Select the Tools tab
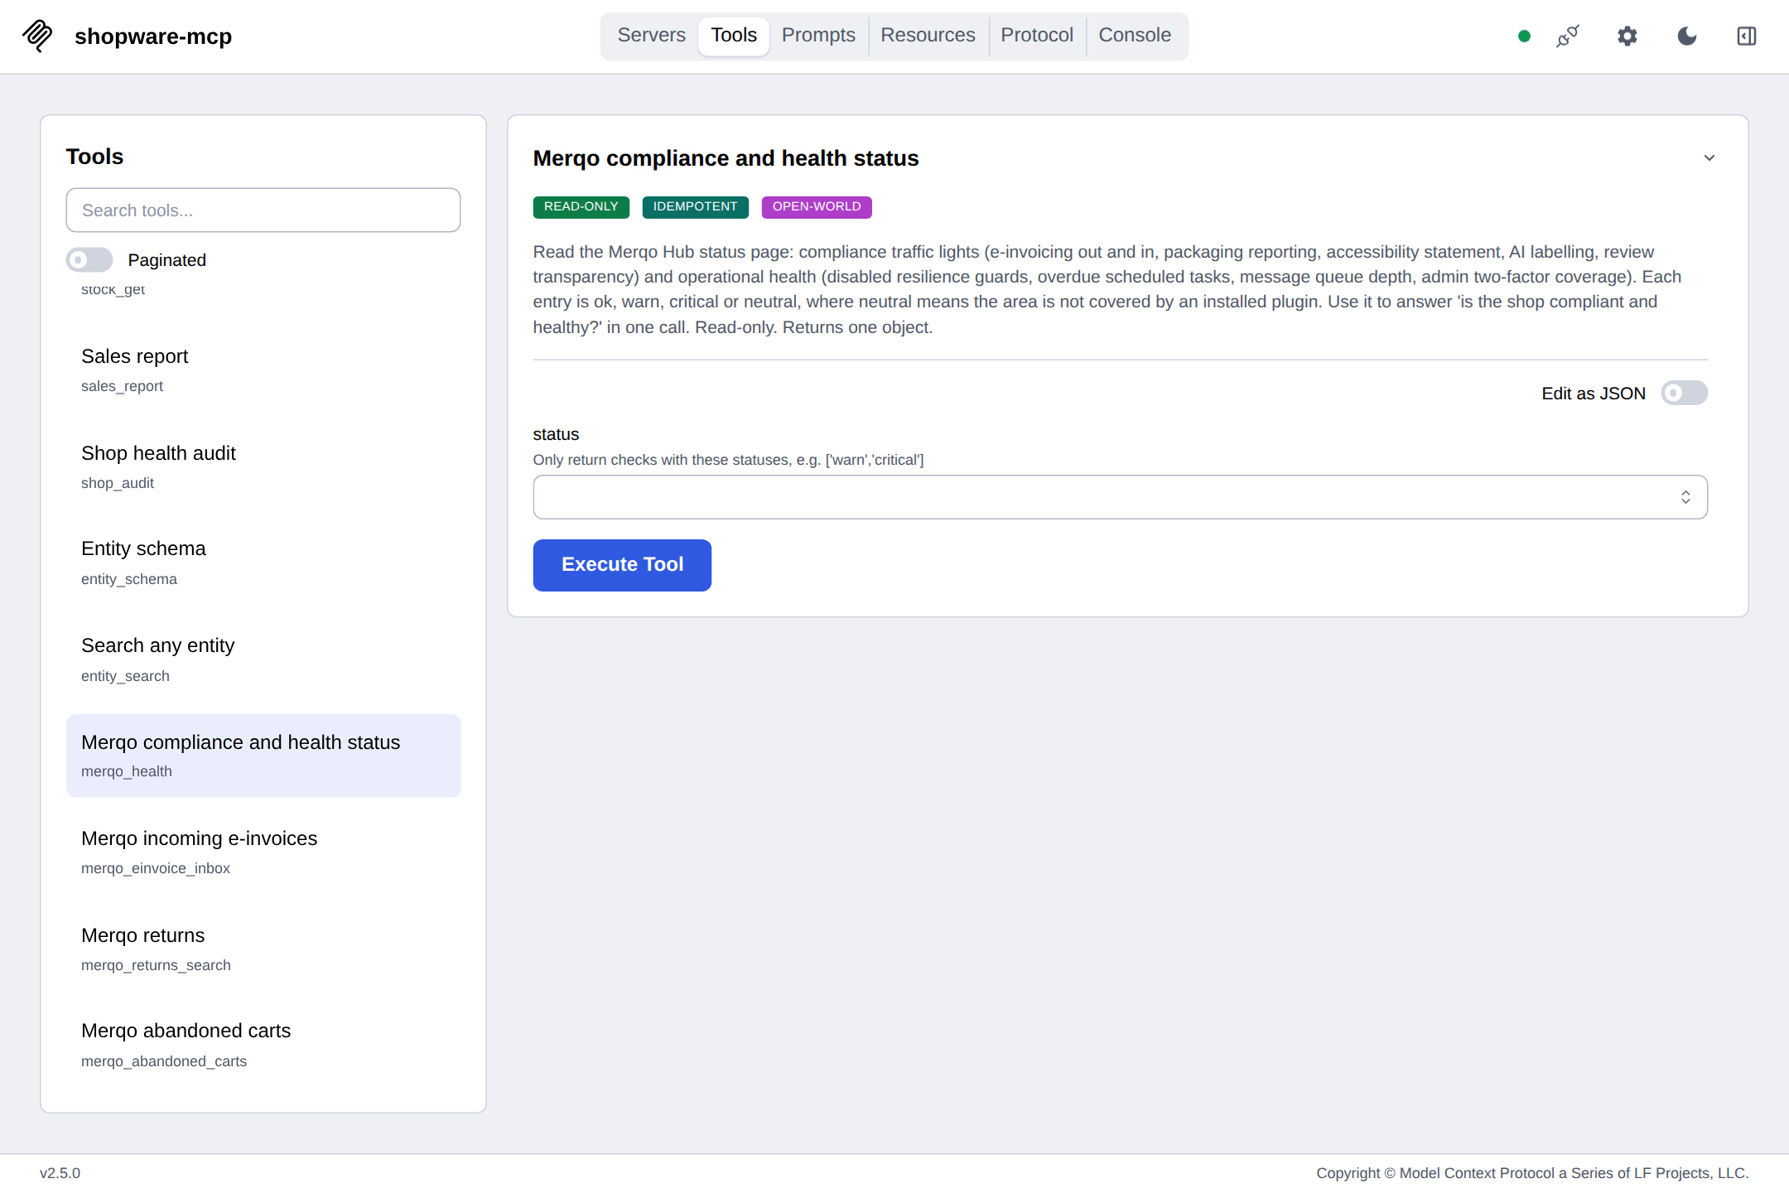The width and height of the screenshot is (1789, 1193). click(734, 36)
